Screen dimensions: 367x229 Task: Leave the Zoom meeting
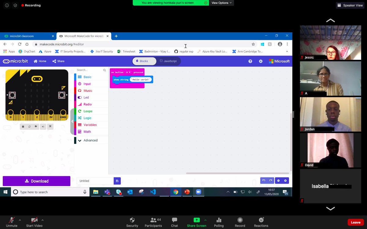pos(356,222)
